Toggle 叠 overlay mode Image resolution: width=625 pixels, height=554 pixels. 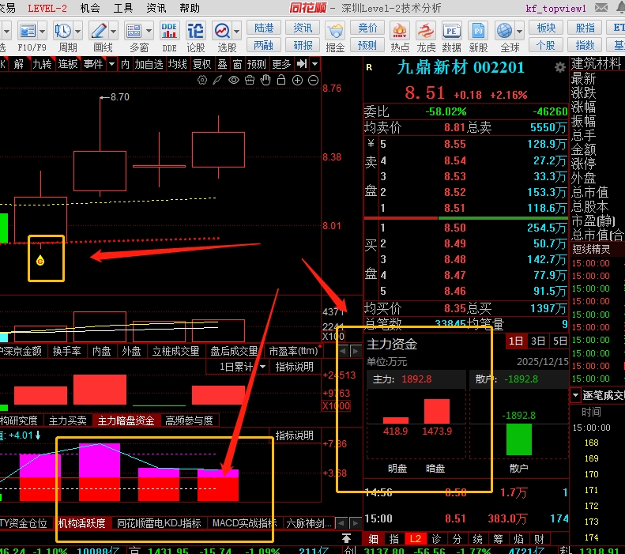tap(222, 64)
